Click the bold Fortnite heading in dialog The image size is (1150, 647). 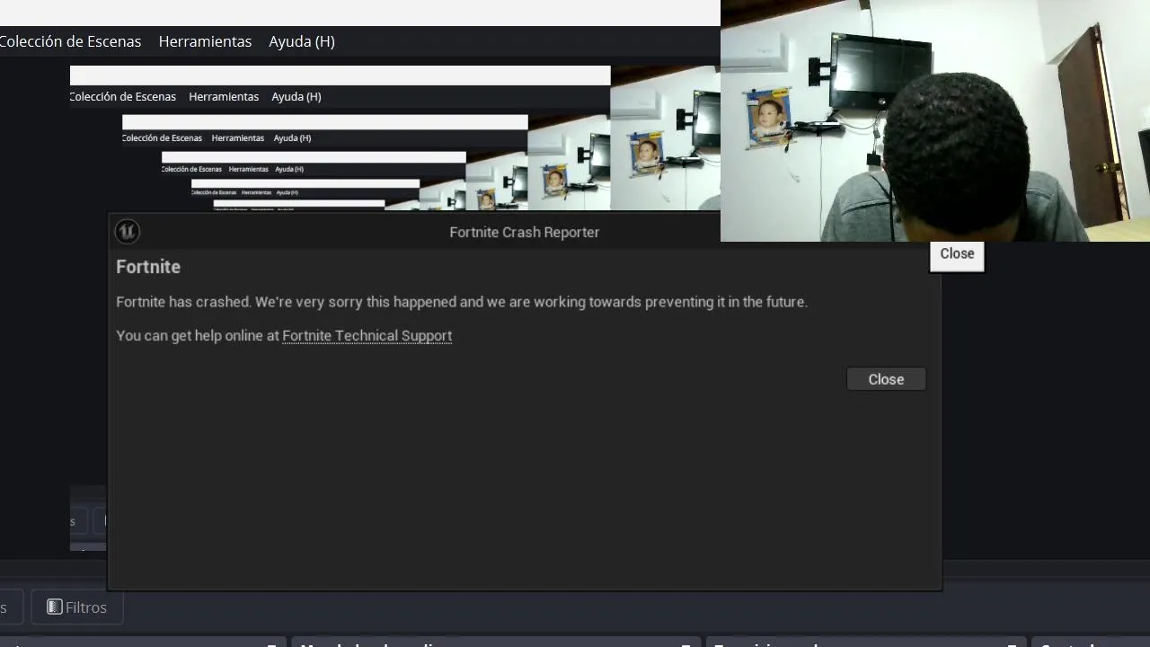pyautogui.click(x=148, y=267)
